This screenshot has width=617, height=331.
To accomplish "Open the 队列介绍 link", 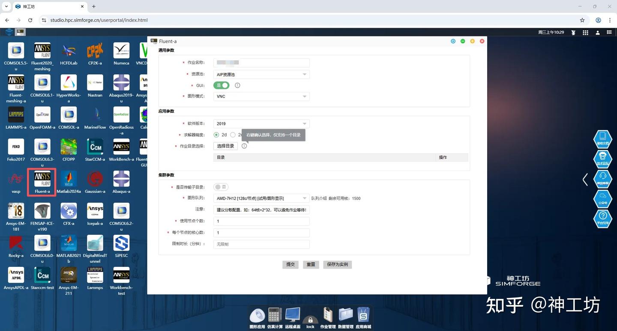I will (x=319, y=198).
